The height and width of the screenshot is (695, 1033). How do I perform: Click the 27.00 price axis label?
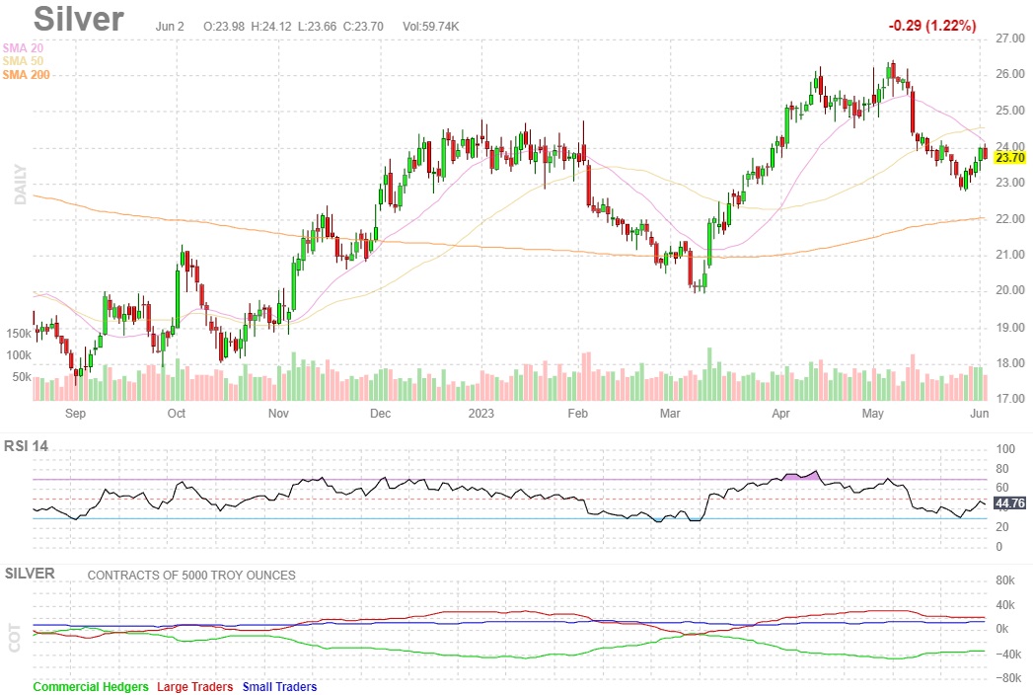tap(1010, 39)
